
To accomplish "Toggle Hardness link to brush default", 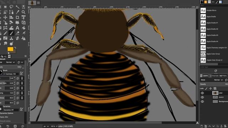I will (22, 98).
